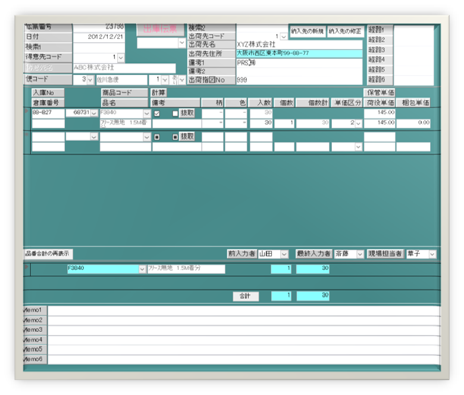Click into the Memo1 text field
This screenshot has height=395, width=464.
pos(243,310)
